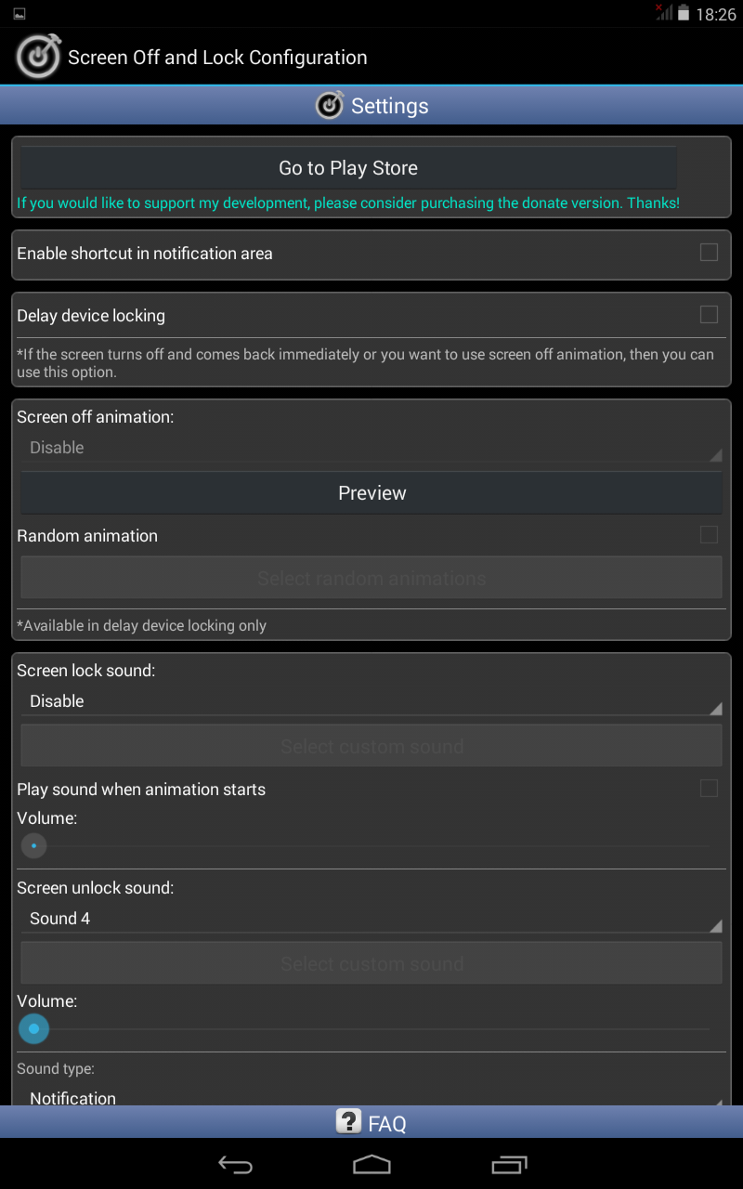This screenshot has height=1189, width=743.
Task: Open the FAQ question mark icon
Action: (x=348, y=1122)
